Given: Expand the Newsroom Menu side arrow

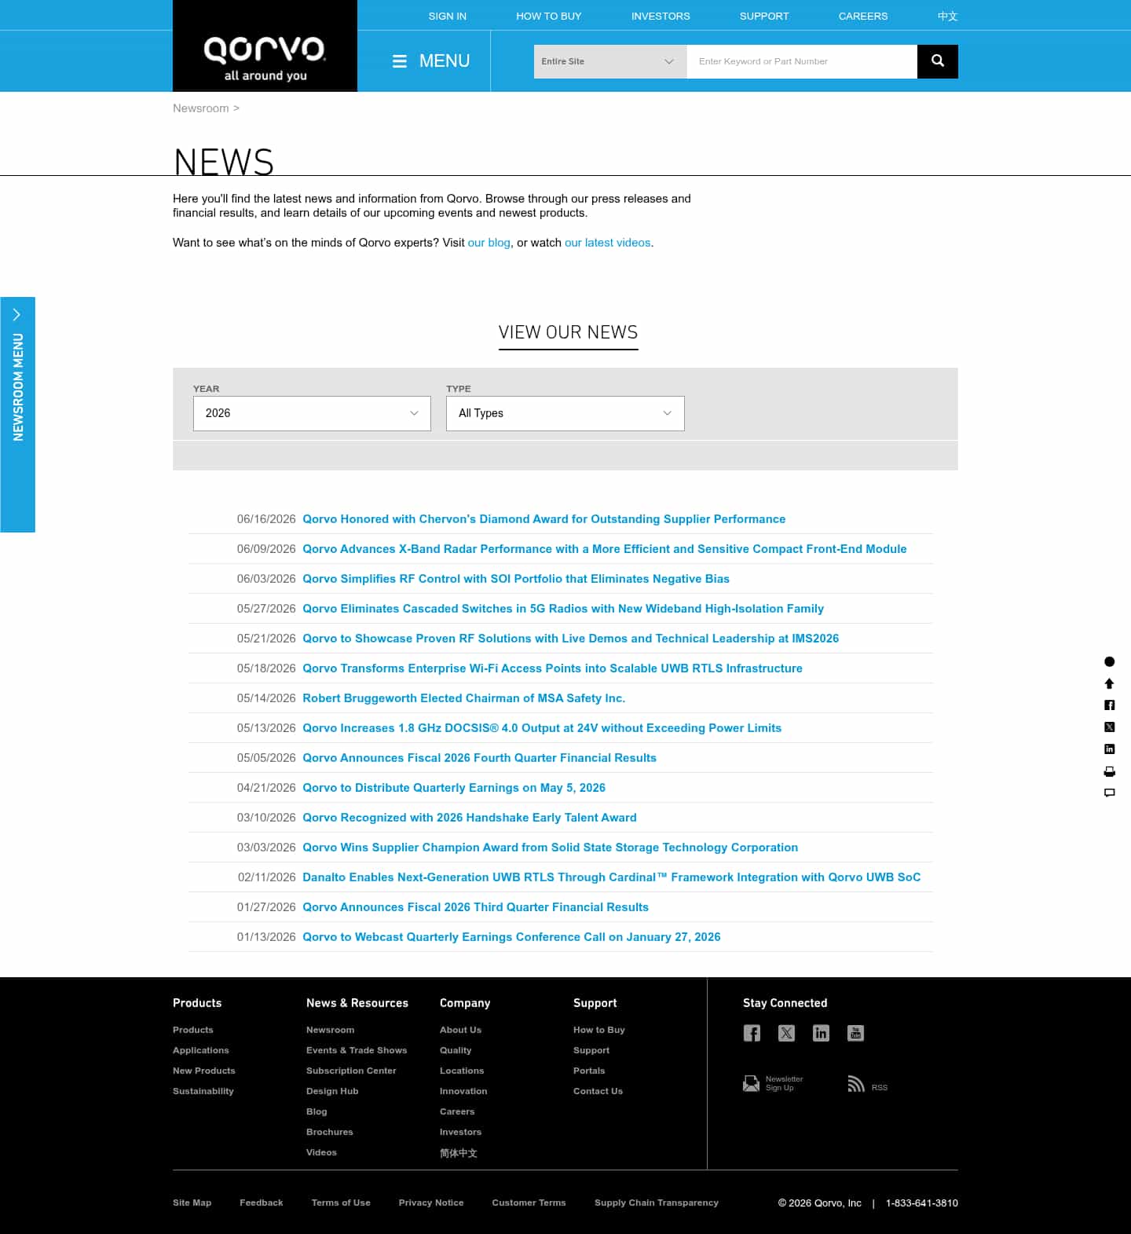Looking at the screenshot, I should (x=16, y=314).
